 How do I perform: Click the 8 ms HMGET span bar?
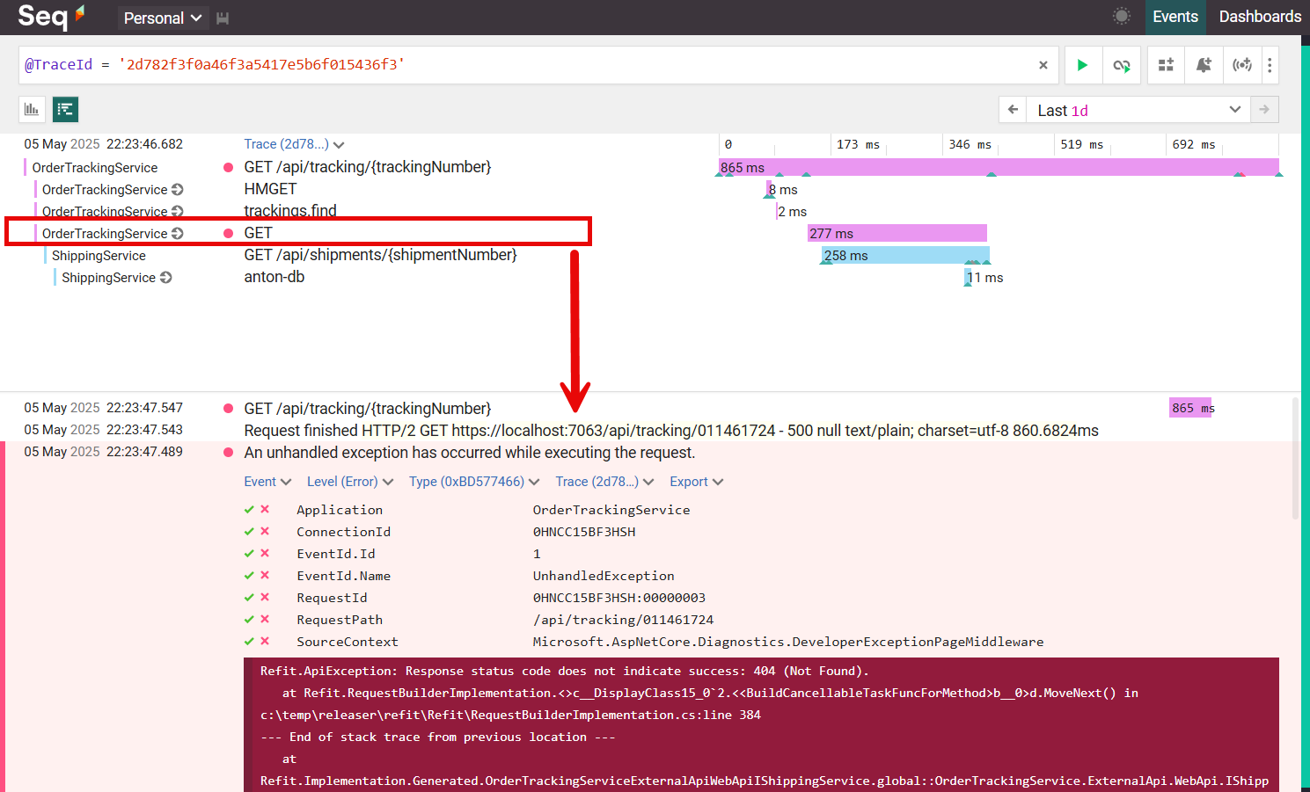770,189
